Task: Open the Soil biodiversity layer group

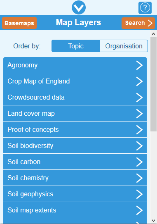Action: tap(75, 146)
